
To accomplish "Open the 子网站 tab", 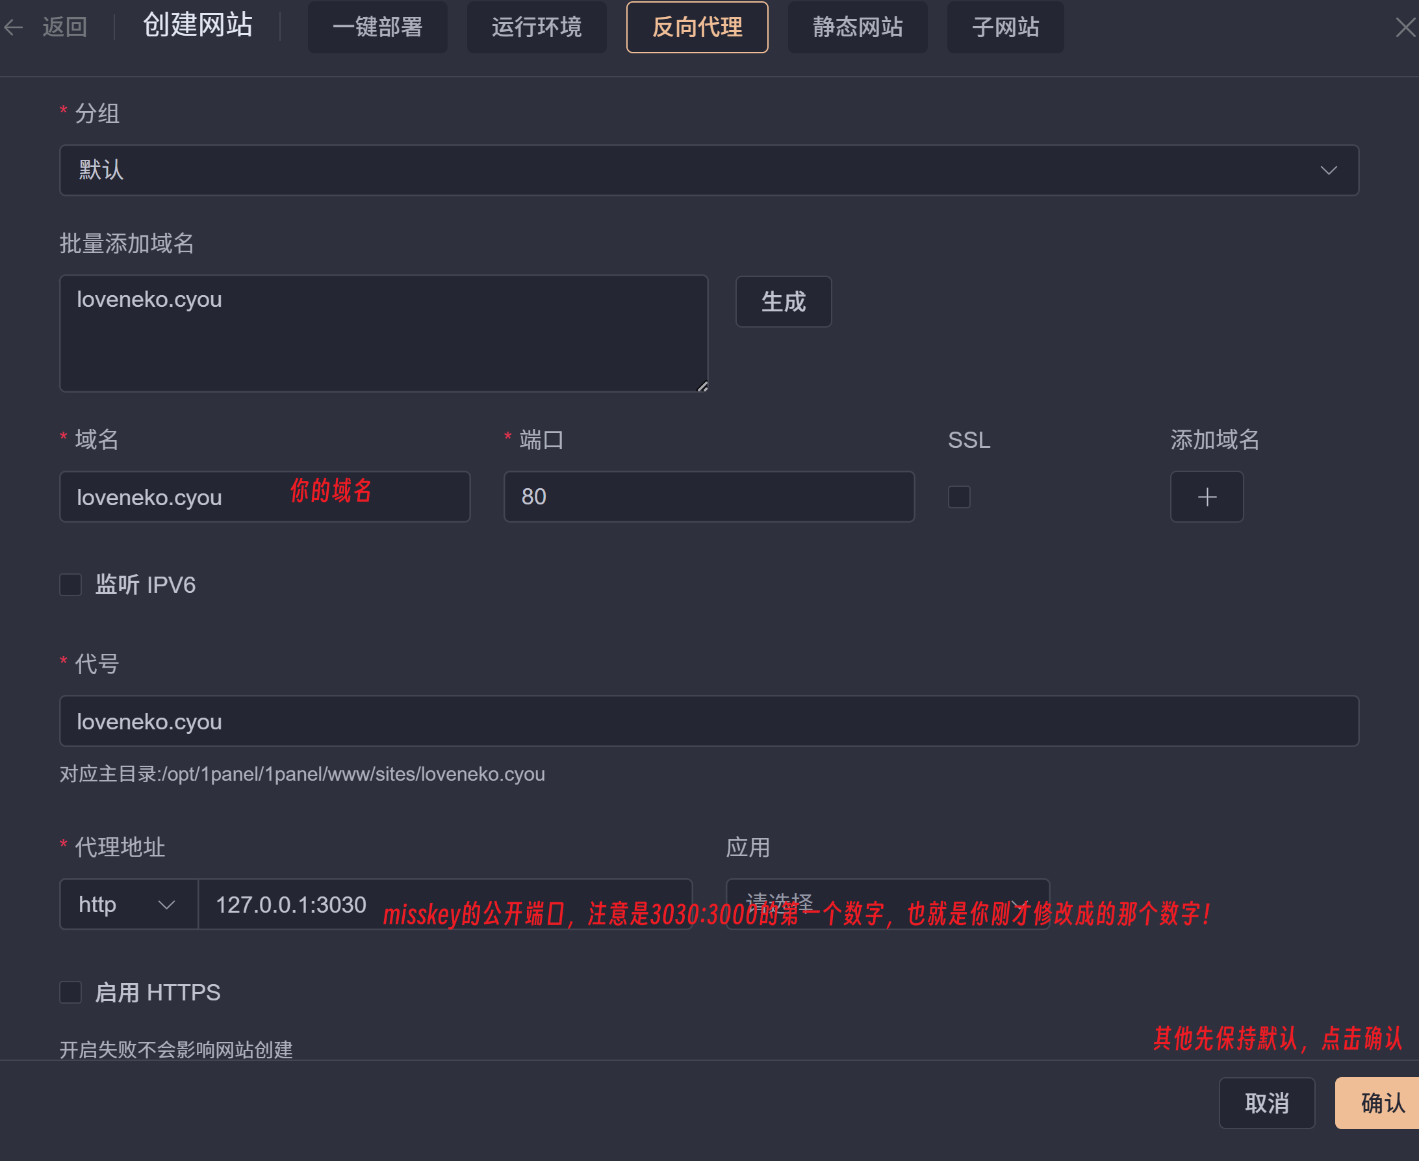I will [1005, 27].
